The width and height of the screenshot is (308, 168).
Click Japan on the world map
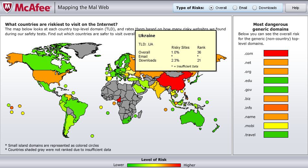pyautogui.click(x=195, y=80)
